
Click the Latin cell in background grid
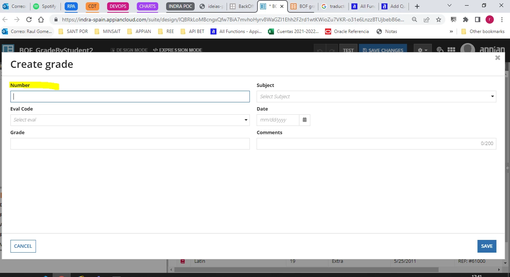pyautogui.click(x=200, y=261)
